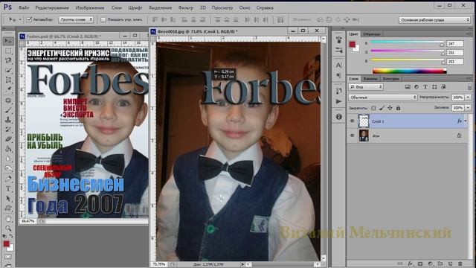Open the Info panel icon
This screenshot has height=268, width=476.
click(x=339, y=117)
